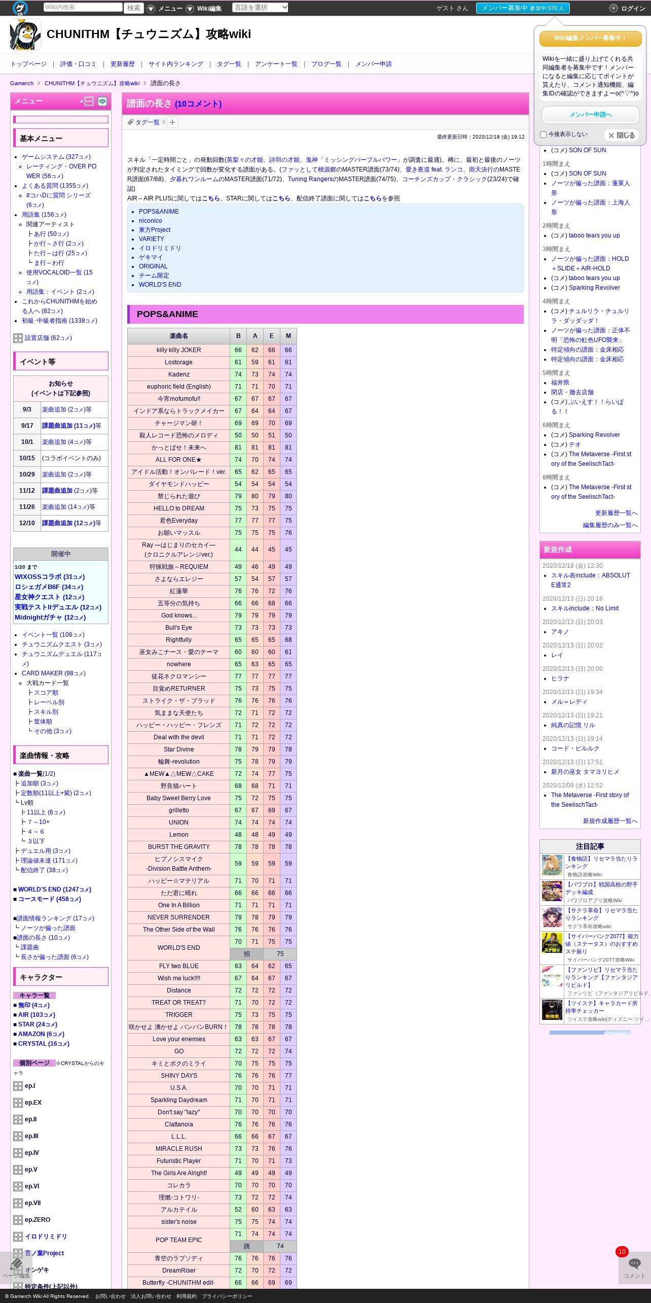Expand the ep.V character list
Viewport: 651px width, 1303px height.
point(18,1170)
